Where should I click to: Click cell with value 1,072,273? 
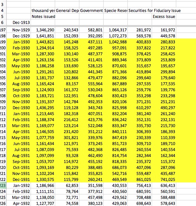[116, 36]
